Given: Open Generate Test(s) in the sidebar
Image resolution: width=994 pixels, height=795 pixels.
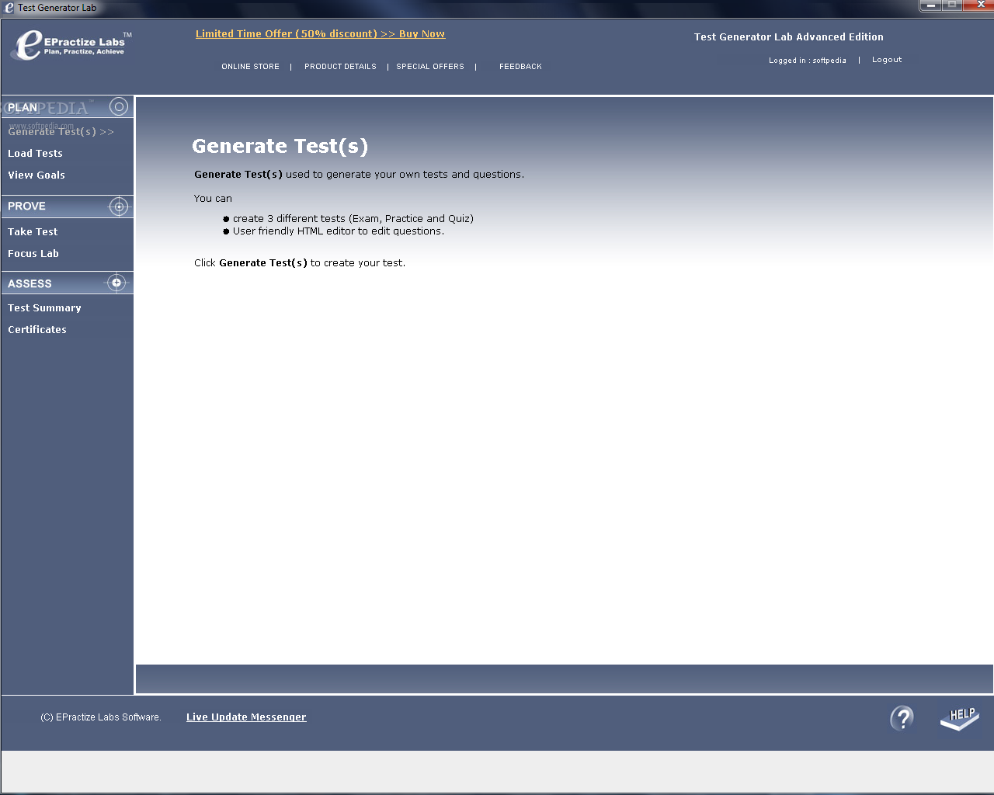Looking at the screenshot, I should [61, 132].
